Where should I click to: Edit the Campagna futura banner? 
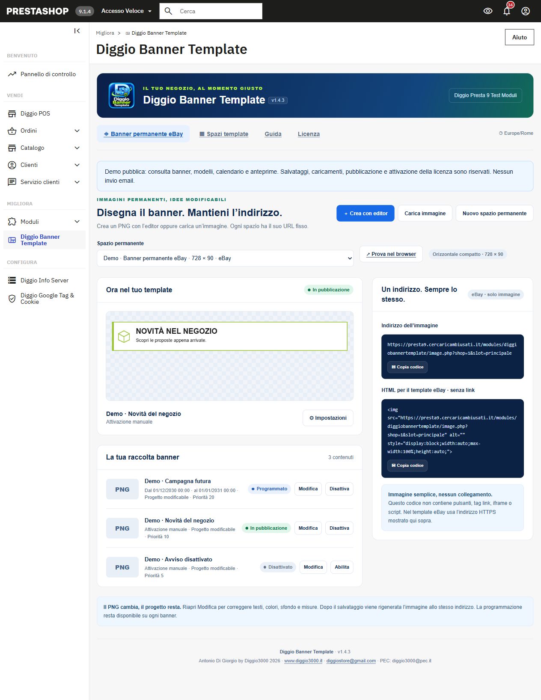308,489
